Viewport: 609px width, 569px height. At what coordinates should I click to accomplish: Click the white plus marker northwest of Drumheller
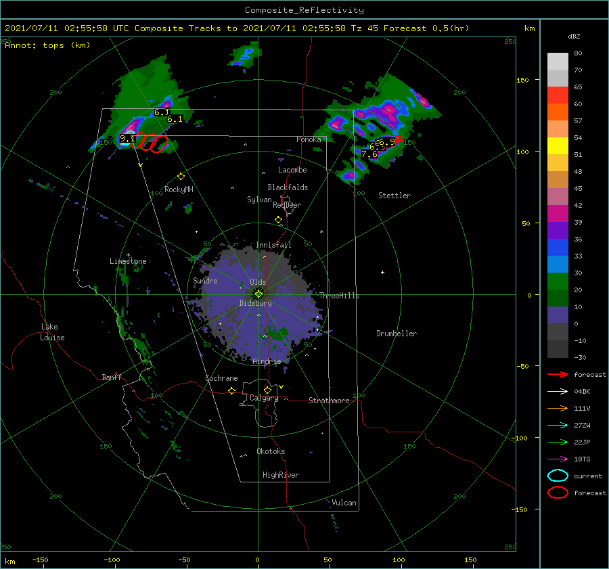382,272
